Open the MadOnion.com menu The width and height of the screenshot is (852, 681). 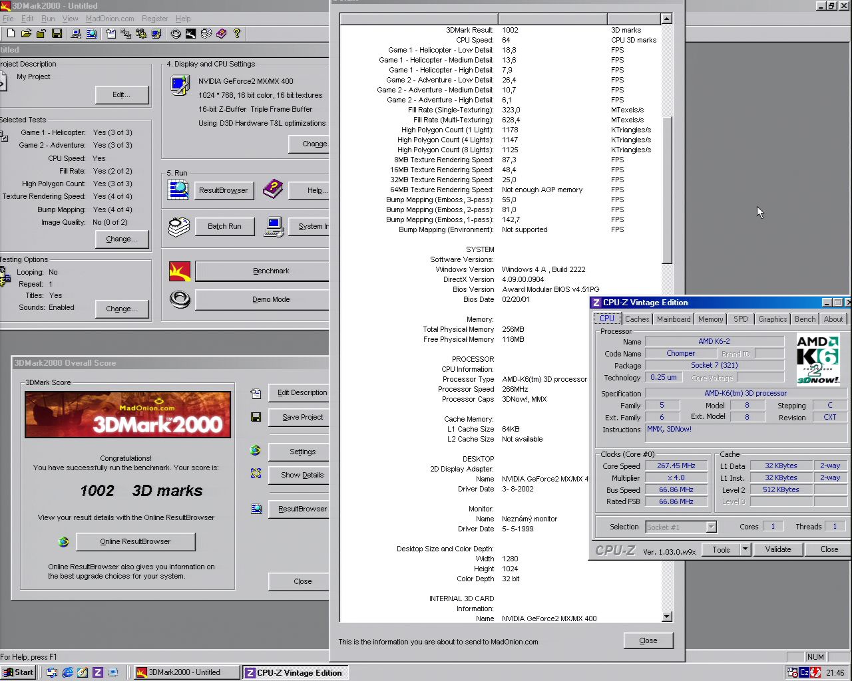pyautogui.click(x=110, y=19)
